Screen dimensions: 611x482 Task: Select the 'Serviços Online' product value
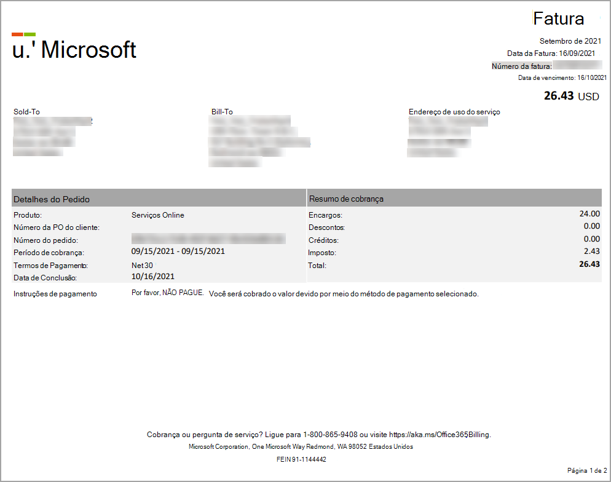pyautogui.click(x=158, y=215)
